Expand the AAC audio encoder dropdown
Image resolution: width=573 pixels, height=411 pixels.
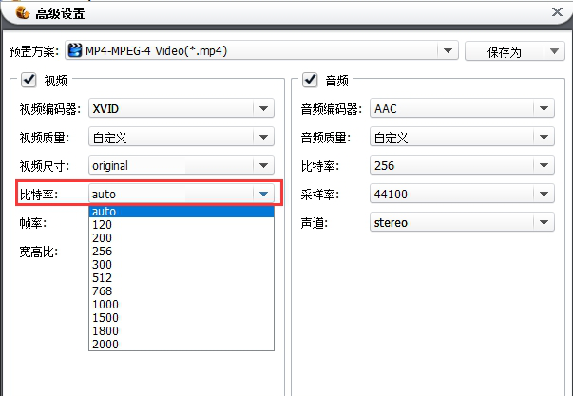click(543, 109)
